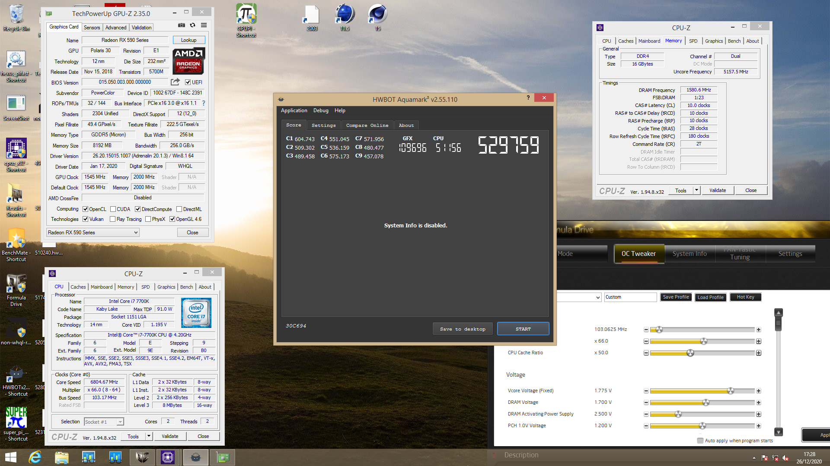Viewport: 830px width, 466px height.
Task: Toggle the OpenCL checkbox
Action: [85, 209]
